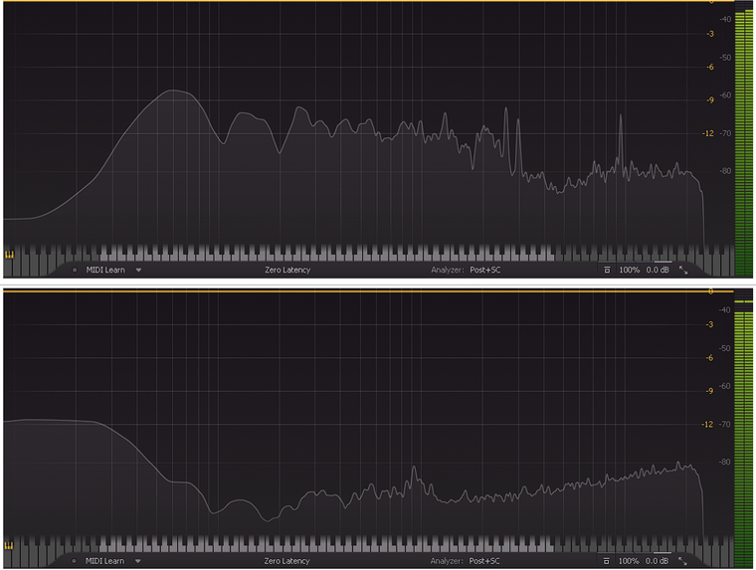
Task: Click the piano keyboard icon in bottom panel
Action: 10,546
